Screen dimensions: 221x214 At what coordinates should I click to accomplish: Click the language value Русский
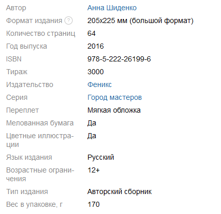pyautogui.click(x=101, y=158)
